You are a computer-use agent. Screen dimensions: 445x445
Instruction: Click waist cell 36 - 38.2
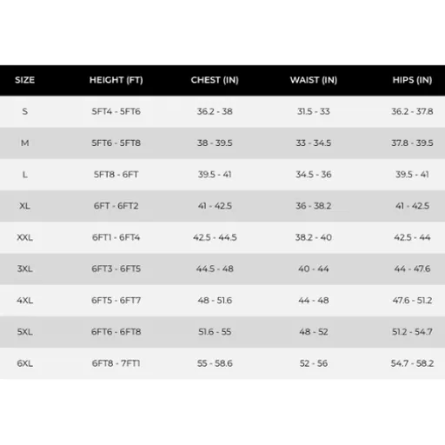click(314, 206)
